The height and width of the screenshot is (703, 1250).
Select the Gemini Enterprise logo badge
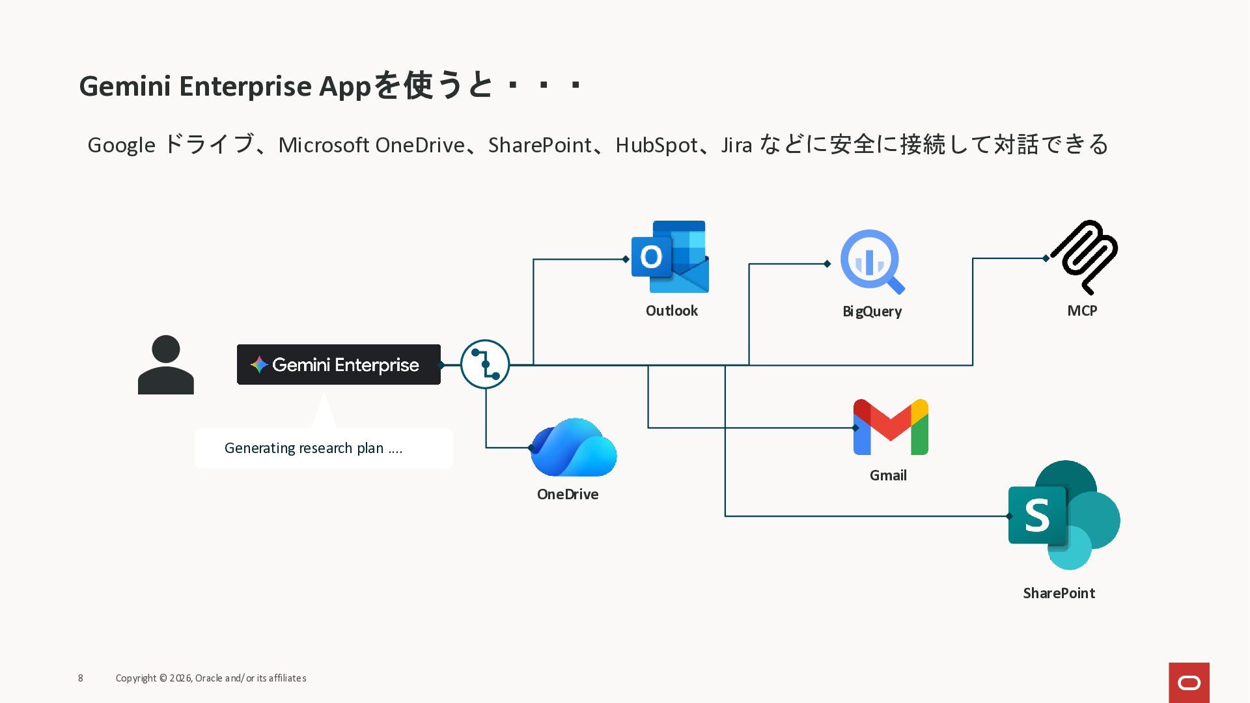coord(339,365)
